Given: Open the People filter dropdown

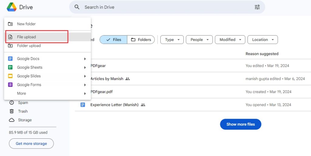Looking at the screenshot, I should tap(199, 40).
